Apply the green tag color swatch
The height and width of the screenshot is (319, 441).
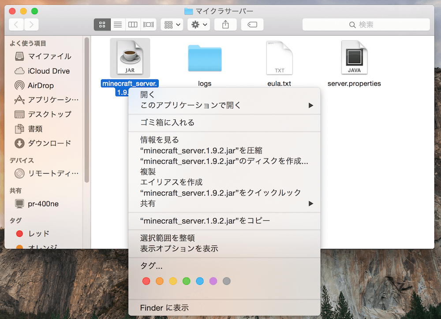coord(186,281)
